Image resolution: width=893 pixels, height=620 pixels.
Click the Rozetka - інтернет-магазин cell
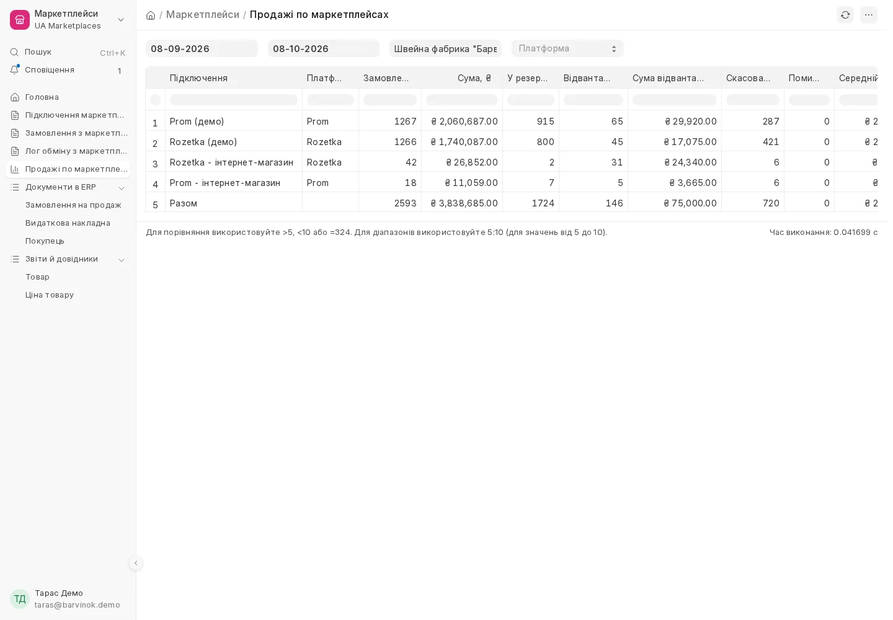click(x=234, y=162)
